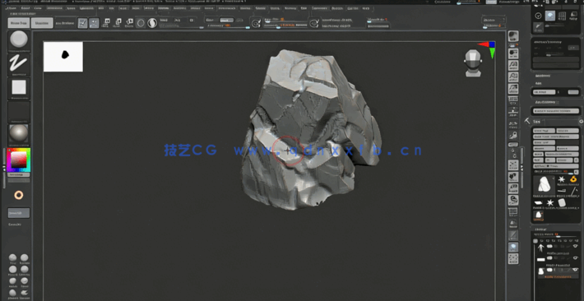Toggle Draw mode button next to Edit
Viewport: 584px width, 301px height.
coord(95,23)
